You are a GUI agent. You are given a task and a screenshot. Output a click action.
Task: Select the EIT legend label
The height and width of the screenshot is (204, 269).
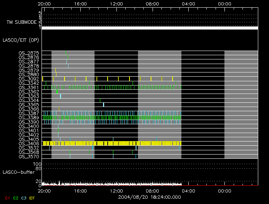tap(32, 197)
